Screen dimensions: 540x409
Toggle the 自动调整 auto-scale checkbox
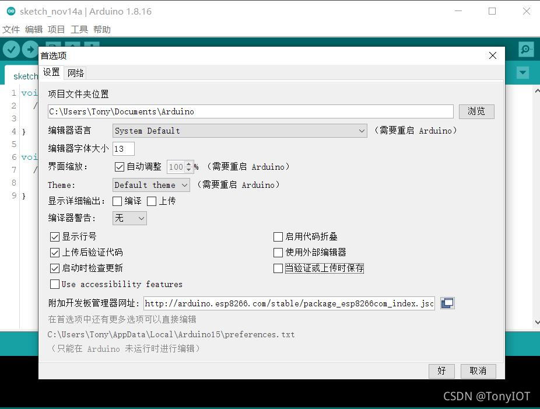point(119,167)
